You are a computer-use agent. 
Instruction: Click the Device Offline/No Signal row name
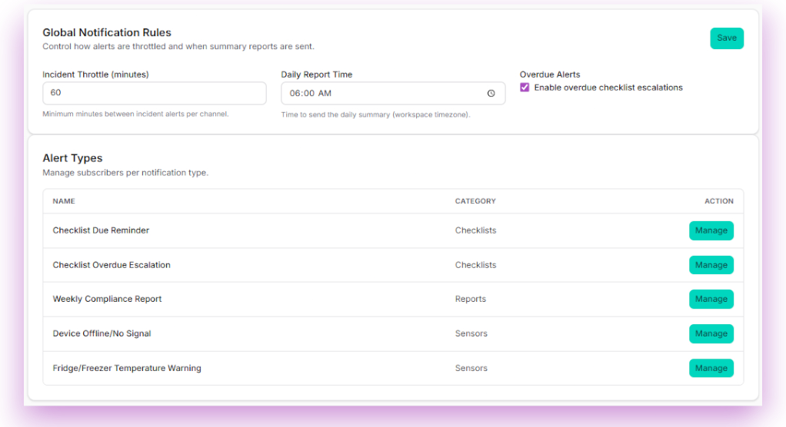pyautogui.click(x=102, y=333)
